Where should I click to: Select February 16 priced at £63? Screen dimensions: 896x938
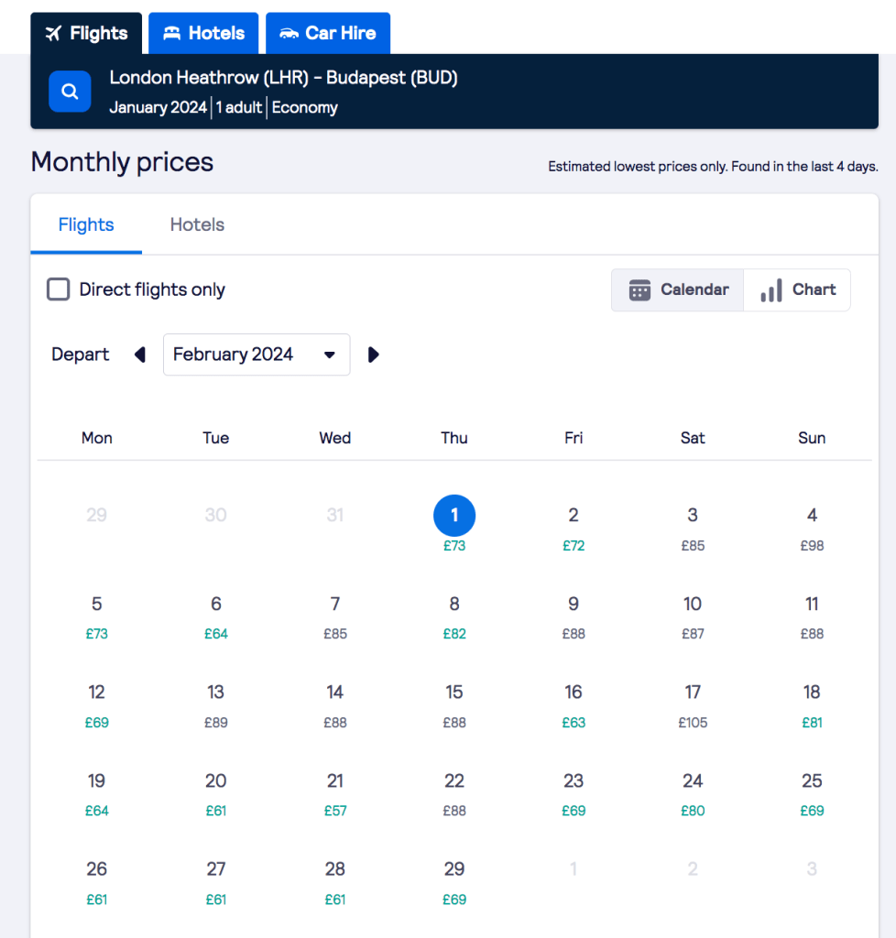tap(574, 703)
